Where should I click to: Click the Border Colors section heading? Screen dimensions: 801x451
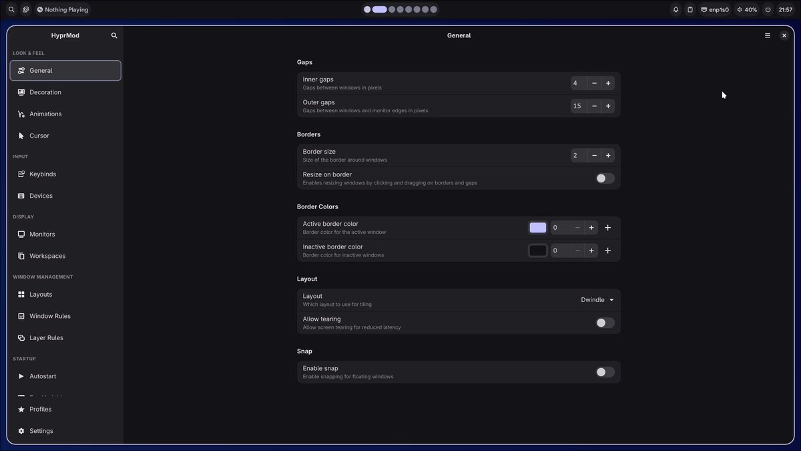tap(317, 206)
